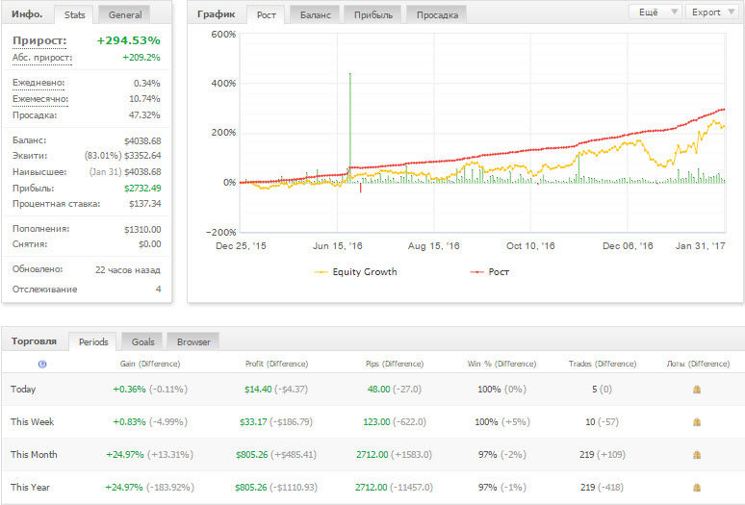Click the lots lock icon for This Month row
Image resolution: width=745 pixels, height=505 pixels.
click(x=697, y=455)
